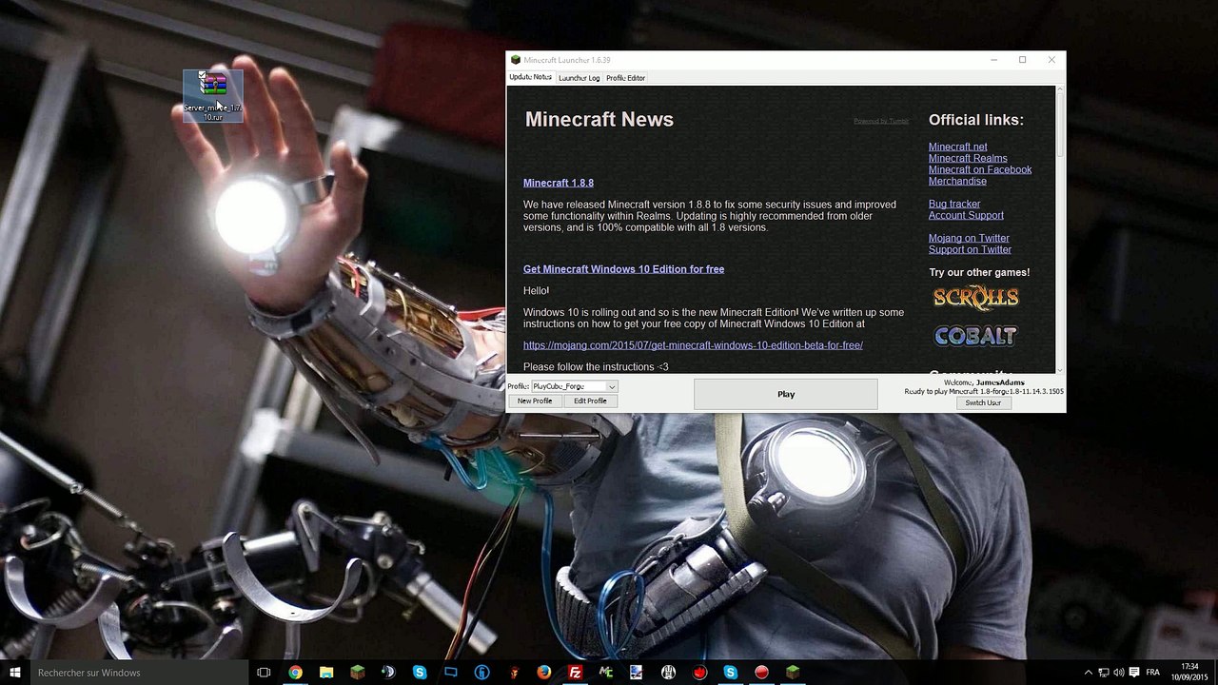This screenshot has height=685, width=1218.
Task: Open the Skype icon left of the blue monitor icon
Action: pyautogui.click(x=420, y=673)
